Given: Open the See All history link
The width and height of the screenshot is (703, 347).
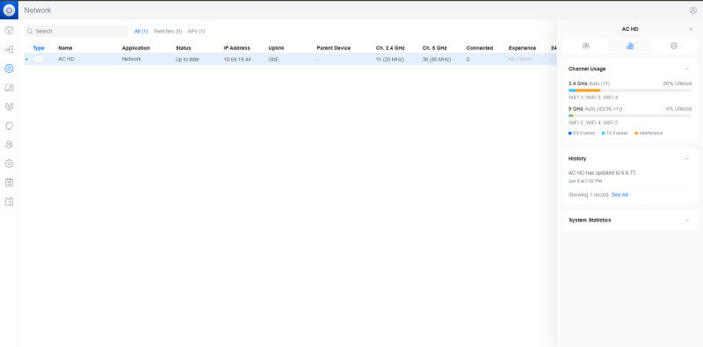Looking at the screenshot, I should tap(620, 195).
